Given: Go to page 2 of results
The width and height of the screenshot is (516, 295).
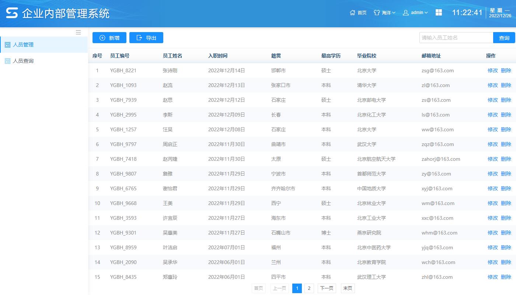Looking at the screenshot, I should [309, 288].
